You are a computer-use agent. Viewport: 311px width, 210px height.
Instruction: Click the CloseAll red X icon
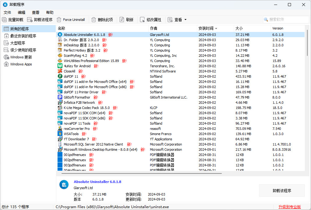click(60, 71)
